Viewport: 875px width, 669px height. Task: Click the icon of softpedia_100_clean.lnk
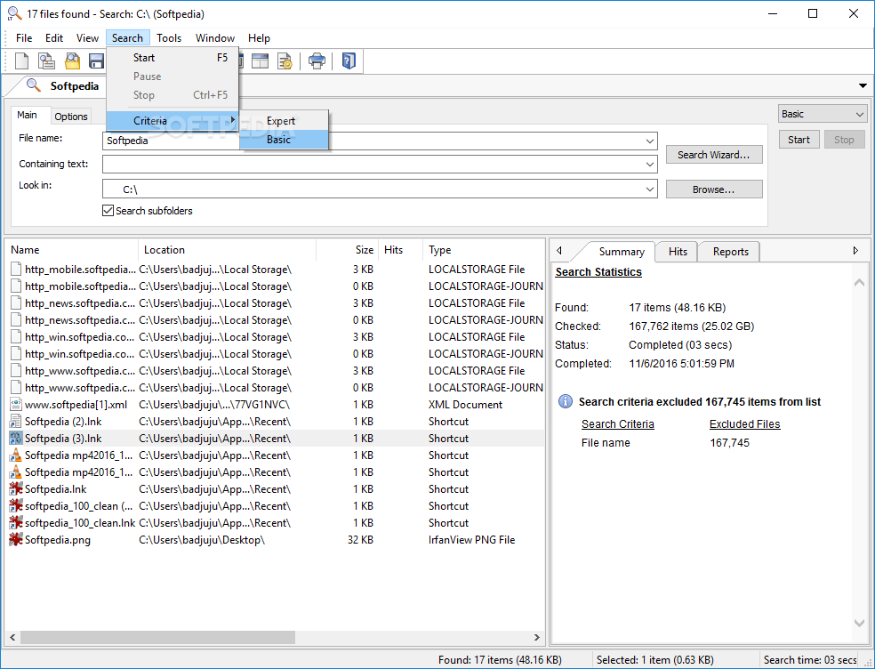(16, 523)
